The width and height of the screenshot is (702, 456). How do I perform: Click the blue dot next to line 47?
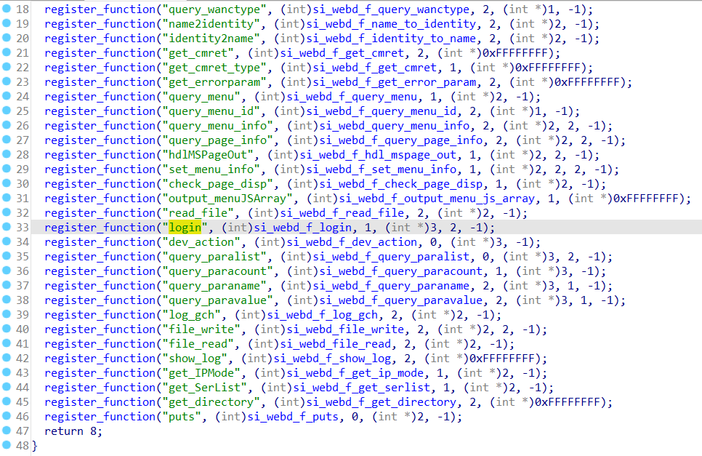(7, 431)
